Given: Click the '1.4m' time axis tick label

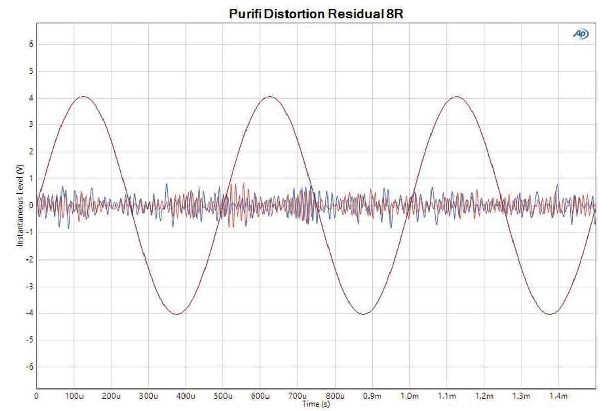Looking at the screenshot, I should 559,396.
